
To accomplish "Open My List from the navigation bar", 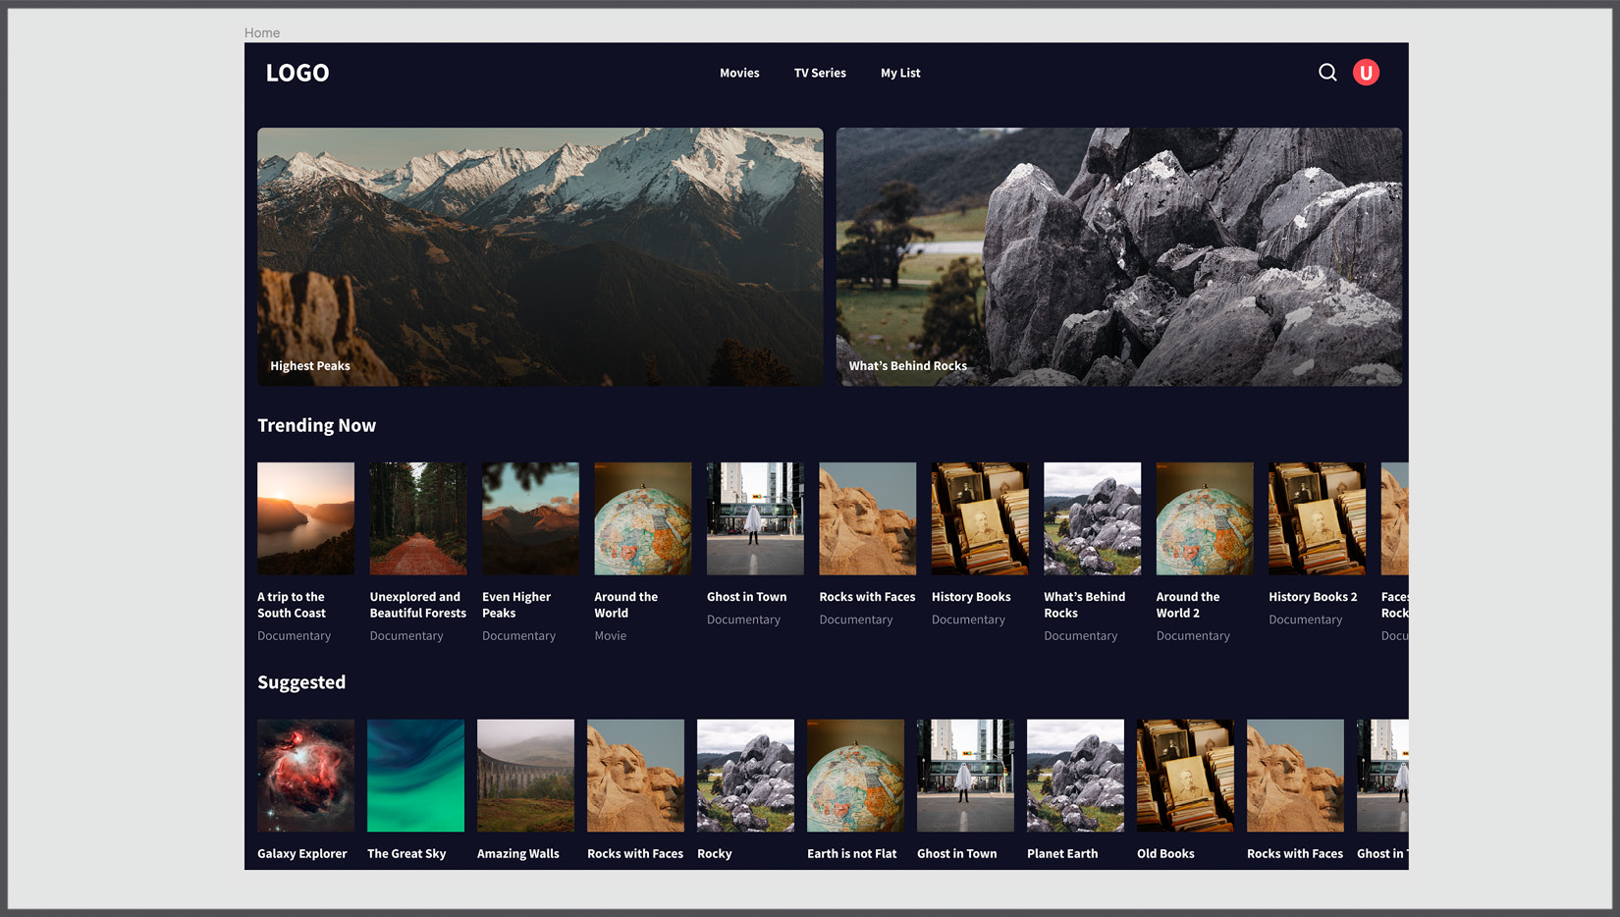I will click(x=900, y=72).
